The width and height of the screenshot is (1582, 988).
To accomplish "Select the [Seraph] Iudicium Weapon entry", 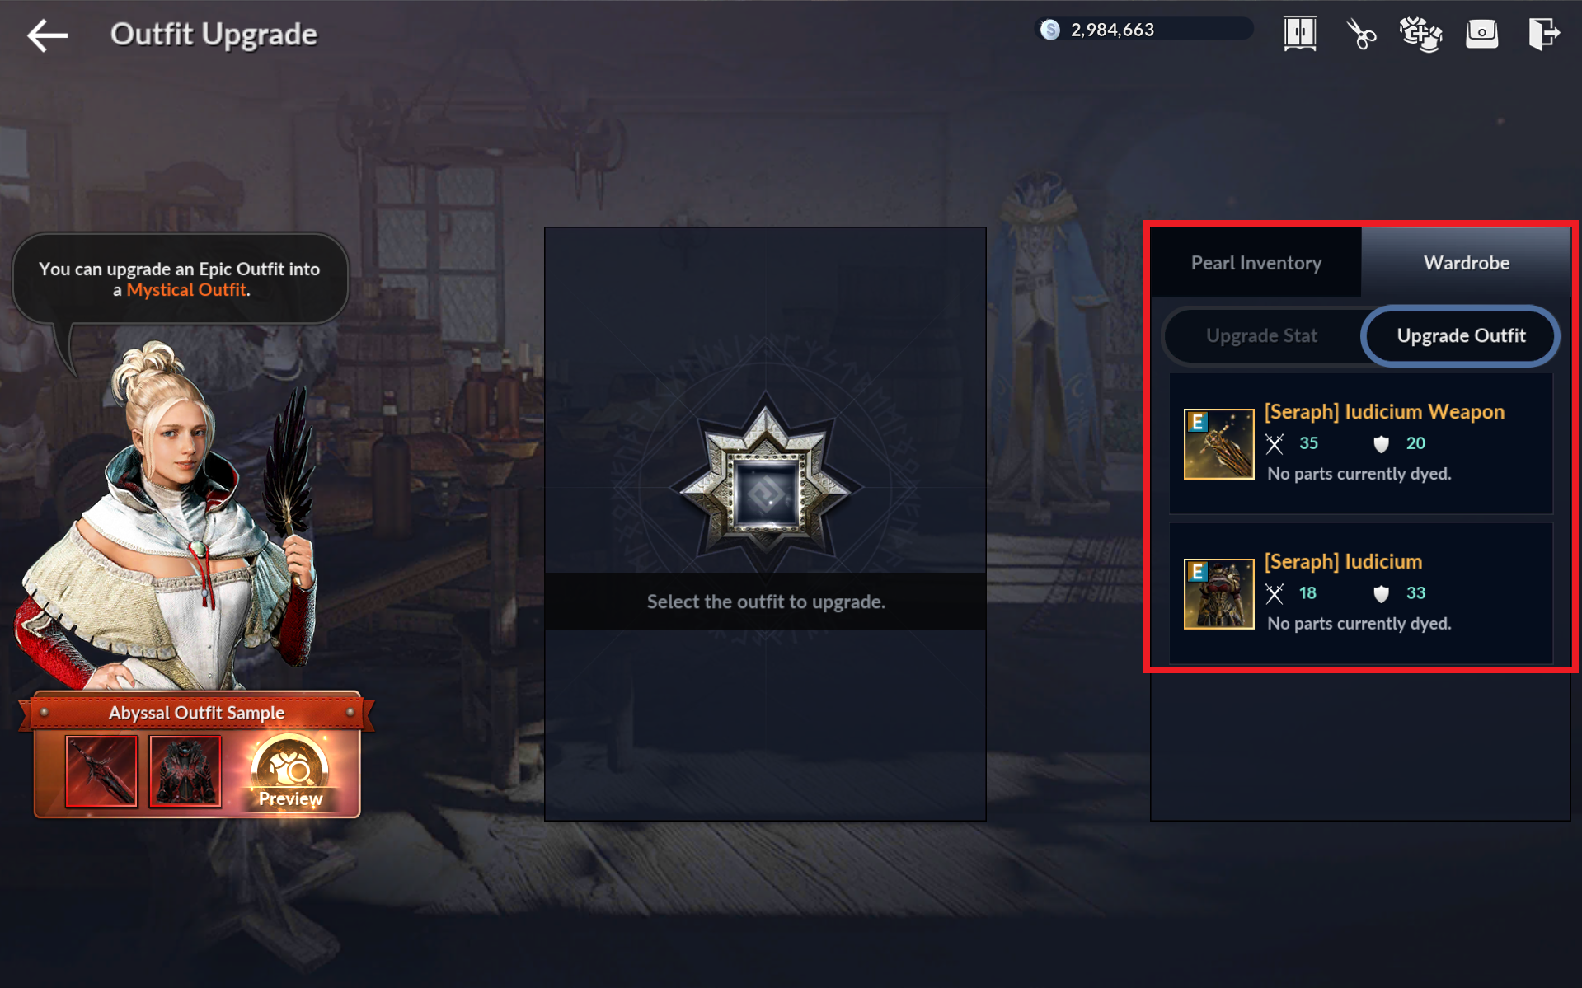I will [x=1360, y=443].
